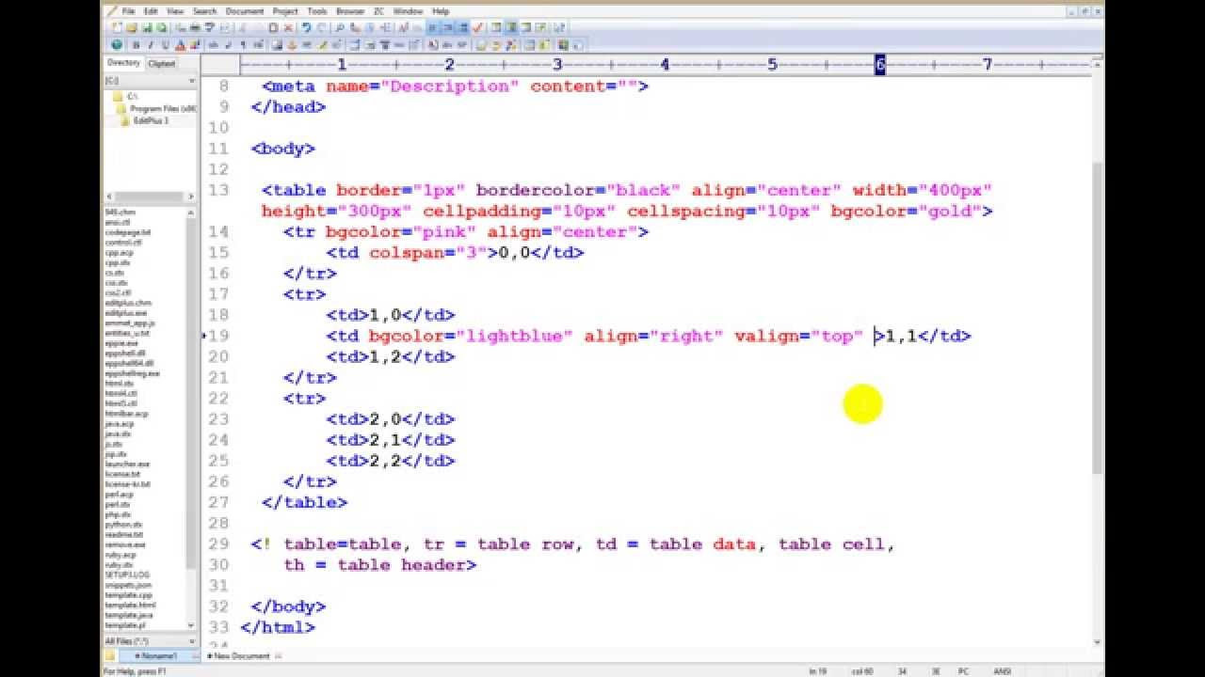
Task: Click the red X Delete toolbar icon
Action: pyautogui.click(x=288, y=27)
